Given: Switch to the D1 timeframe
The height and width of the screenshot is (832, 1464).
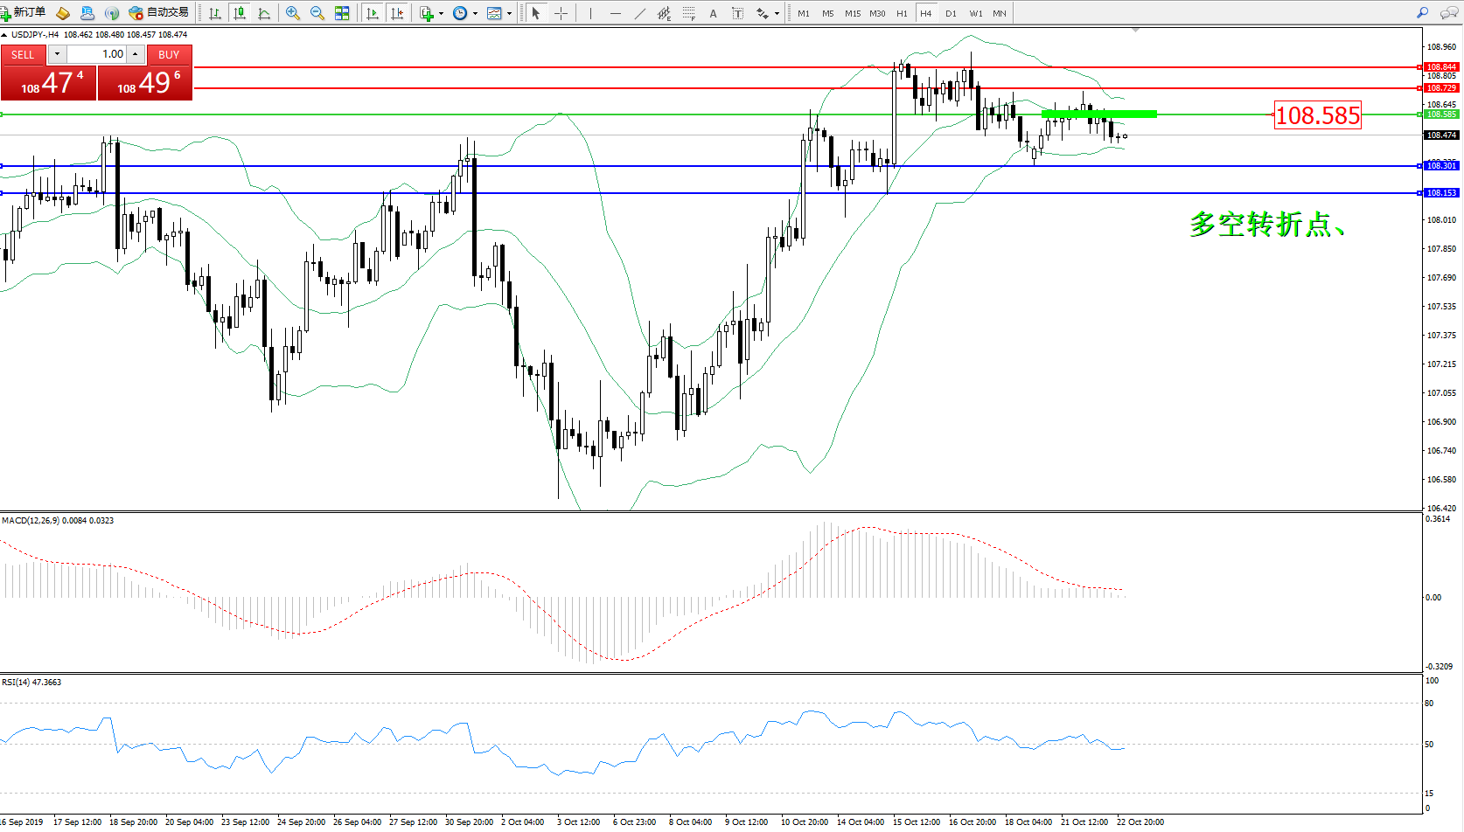Looking at the screenshot, I should point(951,13).
